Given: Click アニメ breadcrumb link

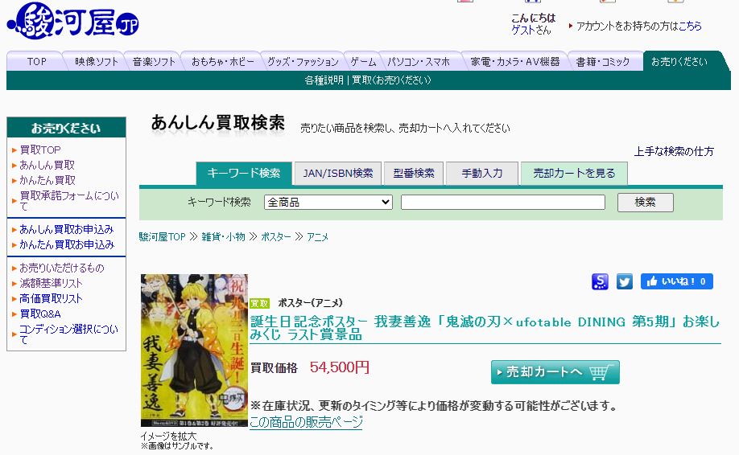Looking at the screenshot, I should [318, 236].
